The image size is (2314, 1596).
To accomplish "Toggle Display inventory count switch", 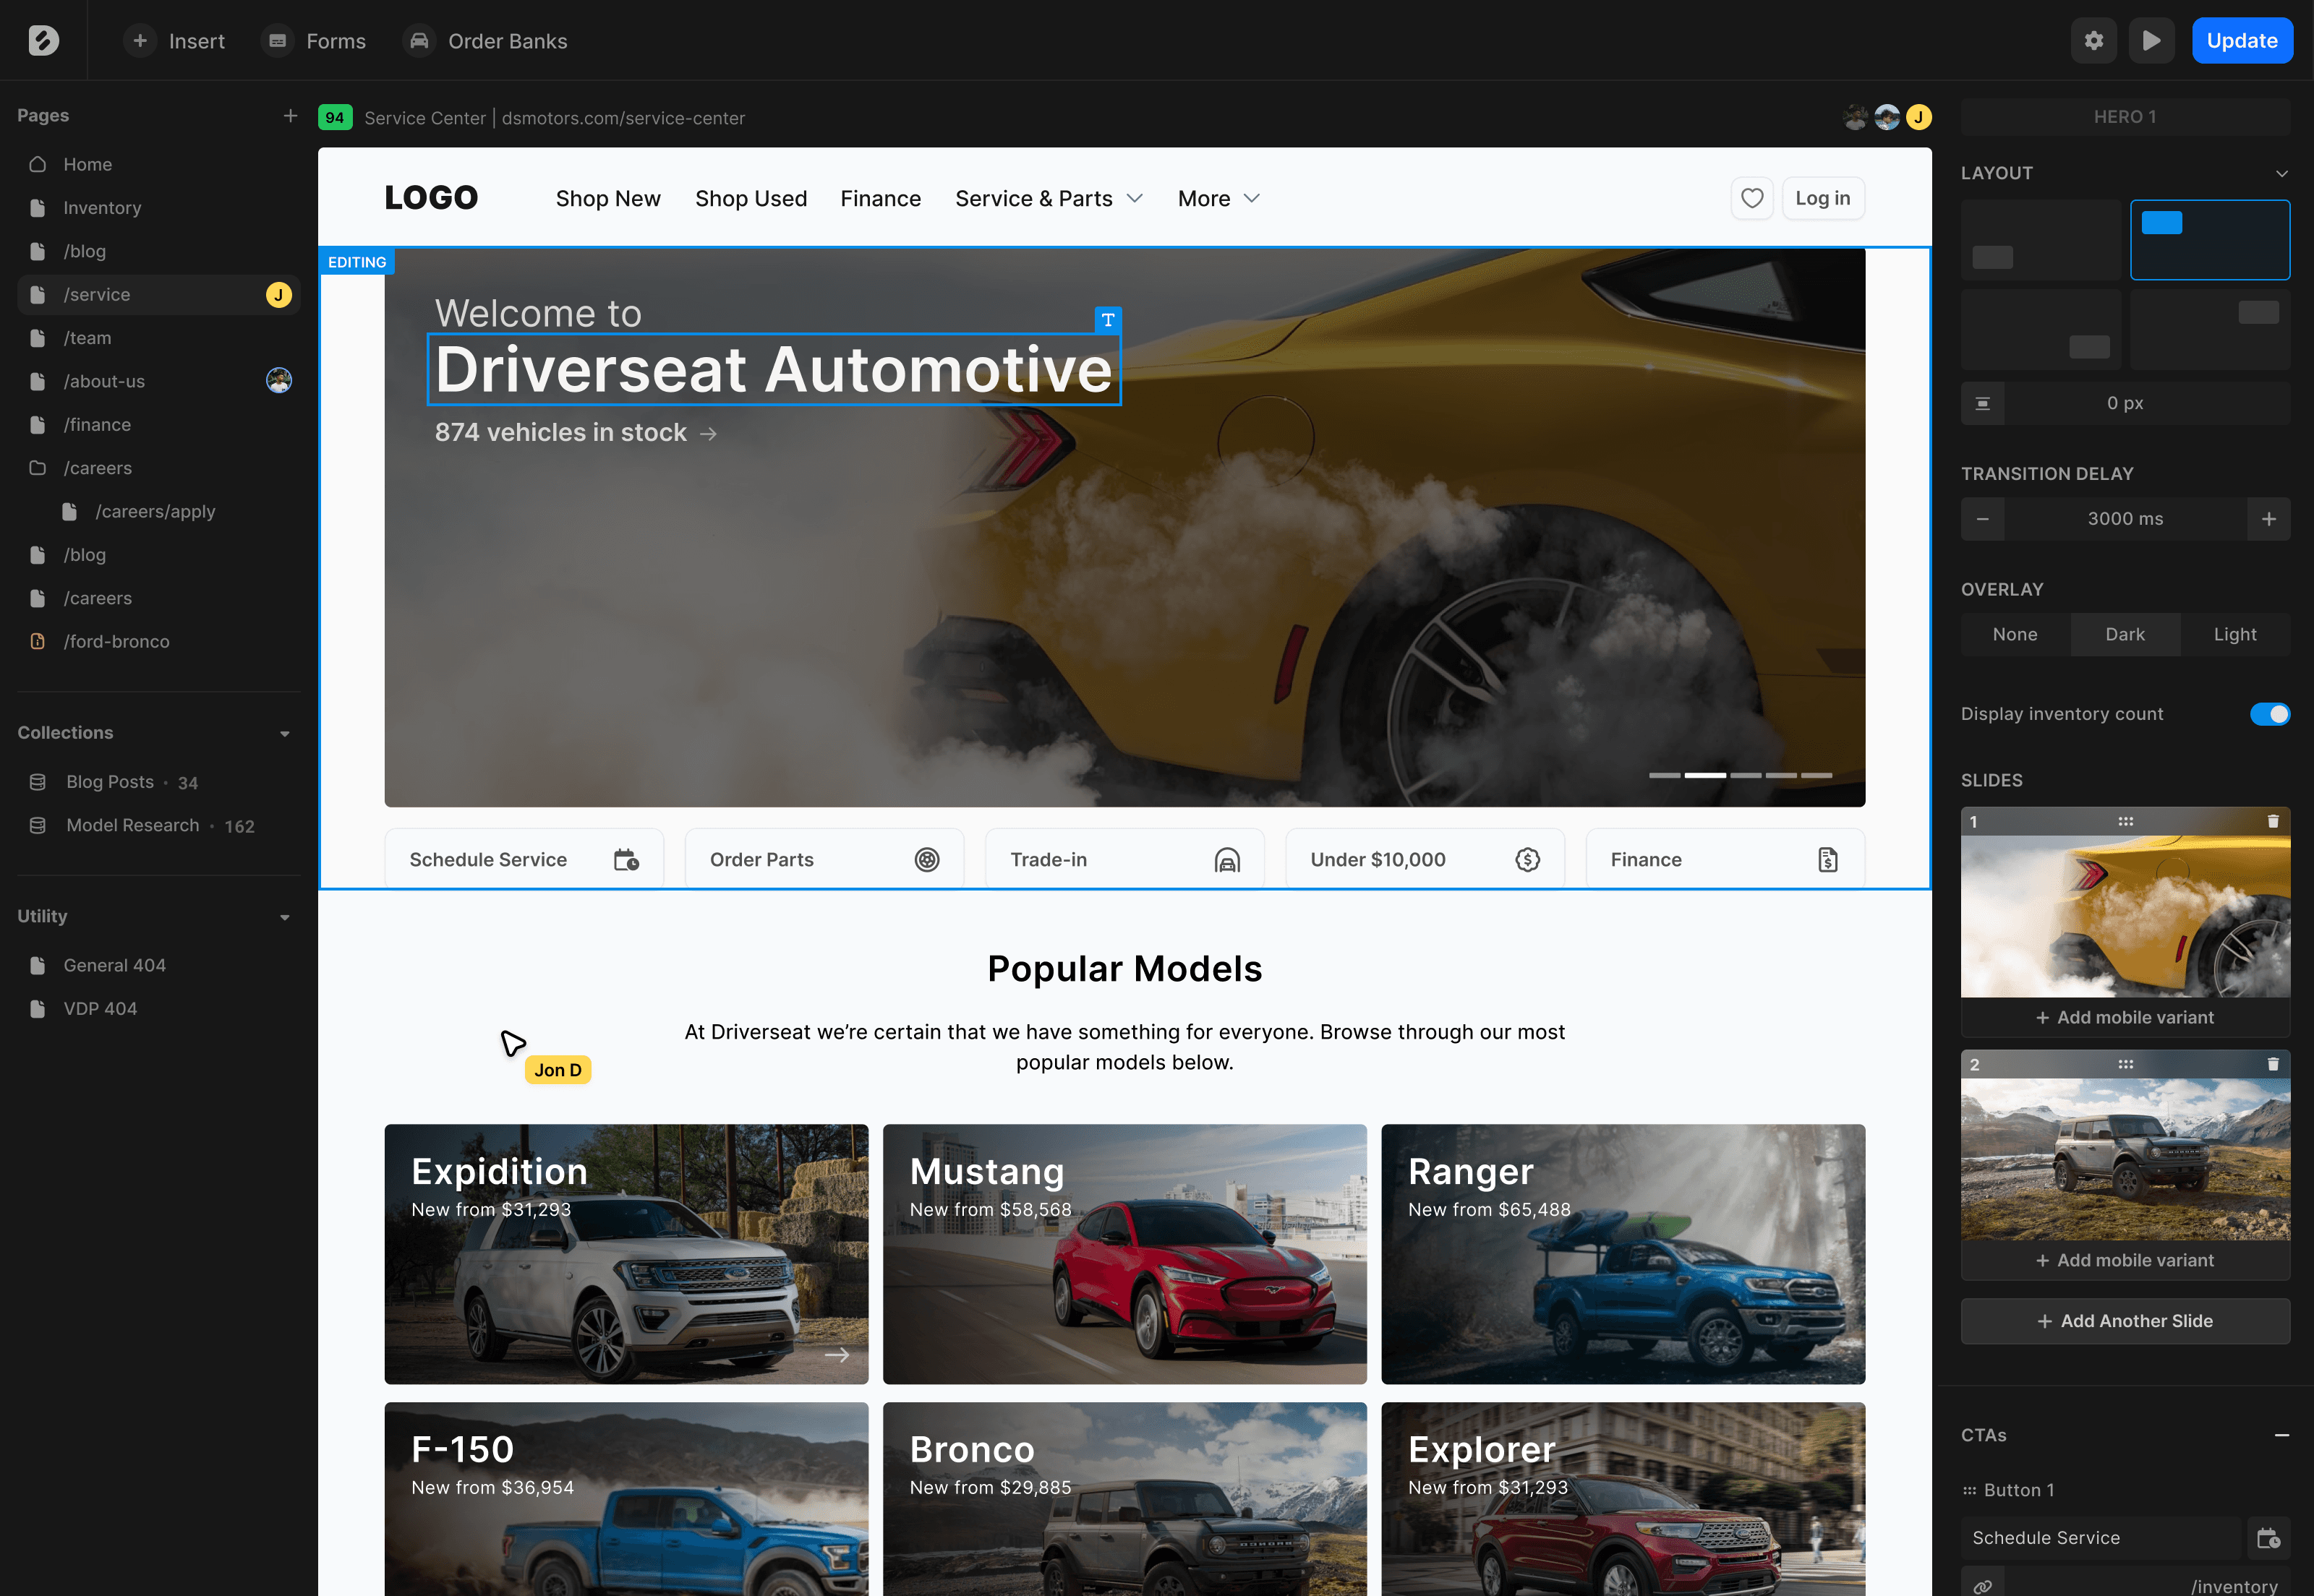I will tap(2269, 714).
